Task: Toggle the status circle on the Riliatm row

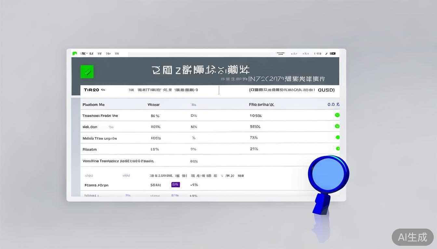Action: pyautogui.click(x=338, y=148)
